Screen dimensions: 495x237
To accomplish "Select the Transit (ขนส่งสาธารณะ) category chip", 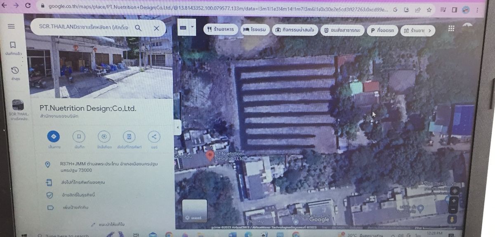I will tap(342, 31).
